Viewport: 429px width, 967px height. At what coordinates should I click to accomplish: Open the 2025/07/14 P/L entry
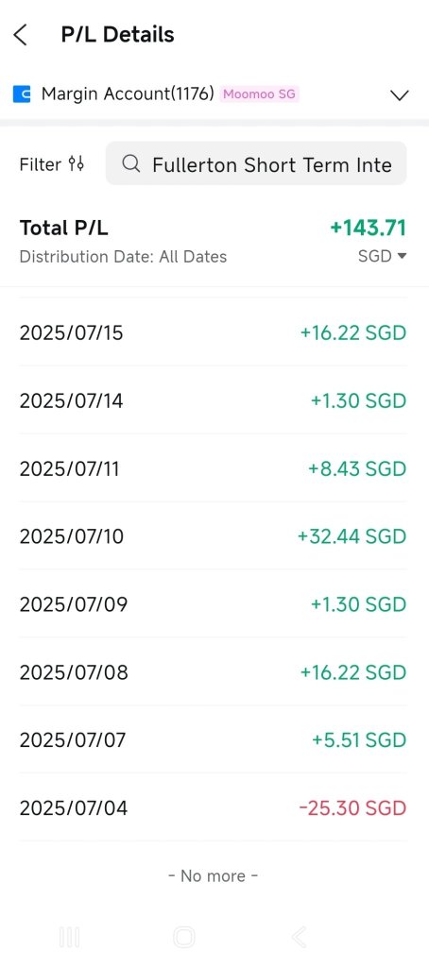(x=213, y=400)
